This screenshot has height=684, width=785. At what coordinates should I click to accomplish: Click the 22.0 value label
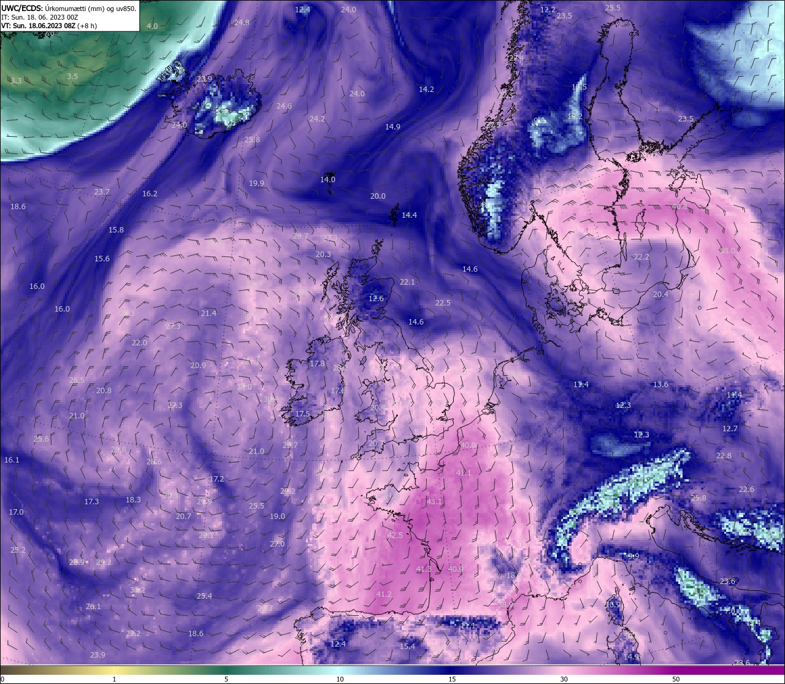(139, 343)
